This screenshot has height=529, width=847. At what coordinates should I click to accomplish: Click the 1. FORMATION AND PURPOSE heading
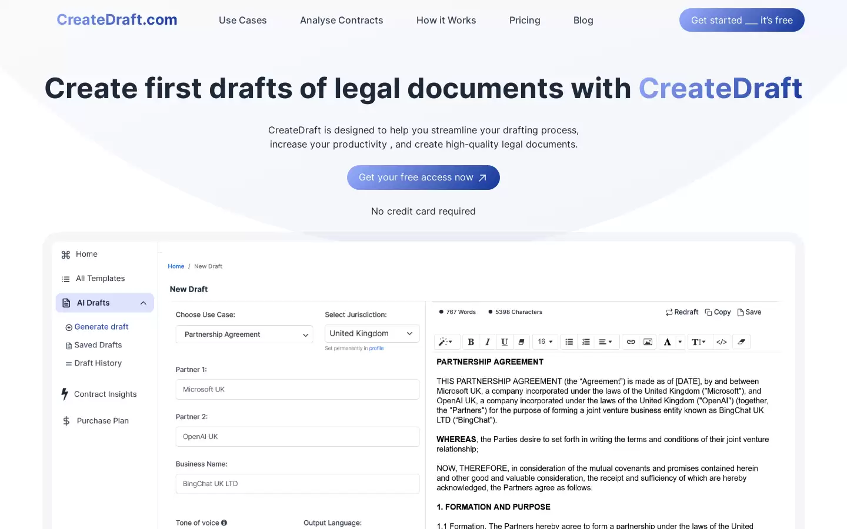493,507
